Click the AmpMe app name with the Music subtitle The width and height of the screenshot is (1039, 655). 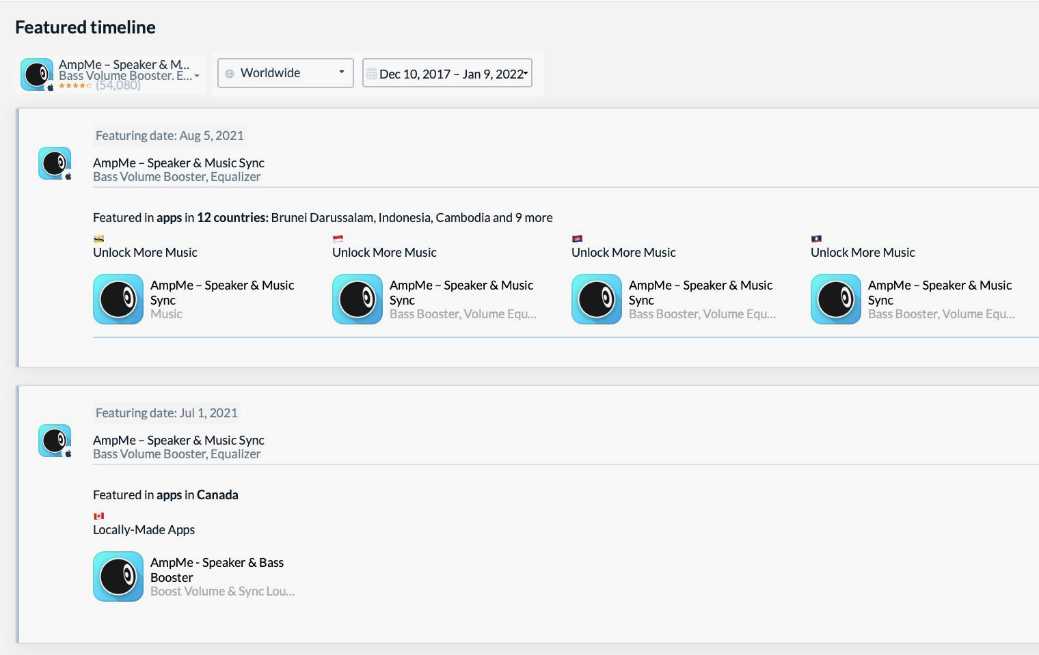222,292
